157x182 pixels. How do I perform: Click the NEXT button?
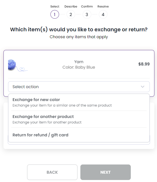[x=105, y=172]
